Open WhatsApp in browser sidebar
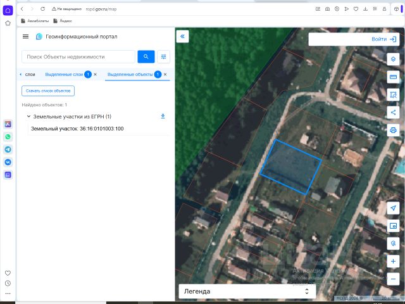405x304 pixels. tap(8, 137)
